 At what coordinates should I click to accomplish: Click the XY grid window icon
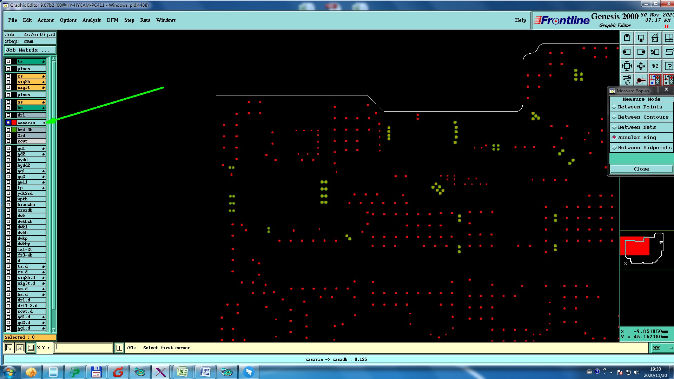coord(669,38)
